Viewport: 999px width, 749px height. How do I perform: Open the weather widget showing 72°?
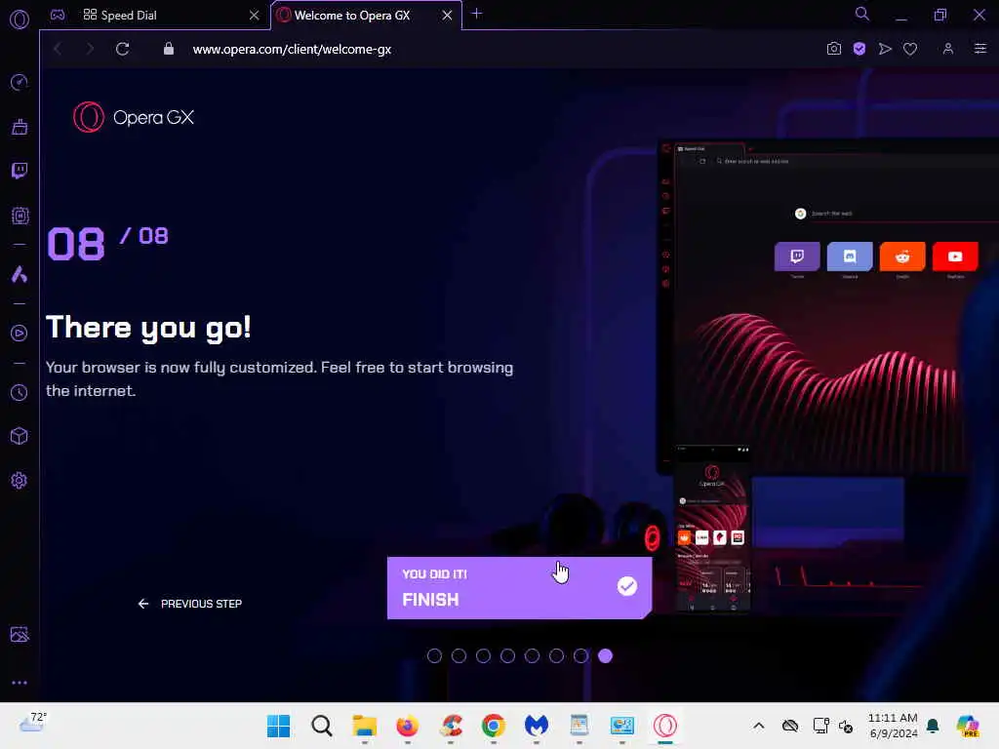(x=32, y=724)
